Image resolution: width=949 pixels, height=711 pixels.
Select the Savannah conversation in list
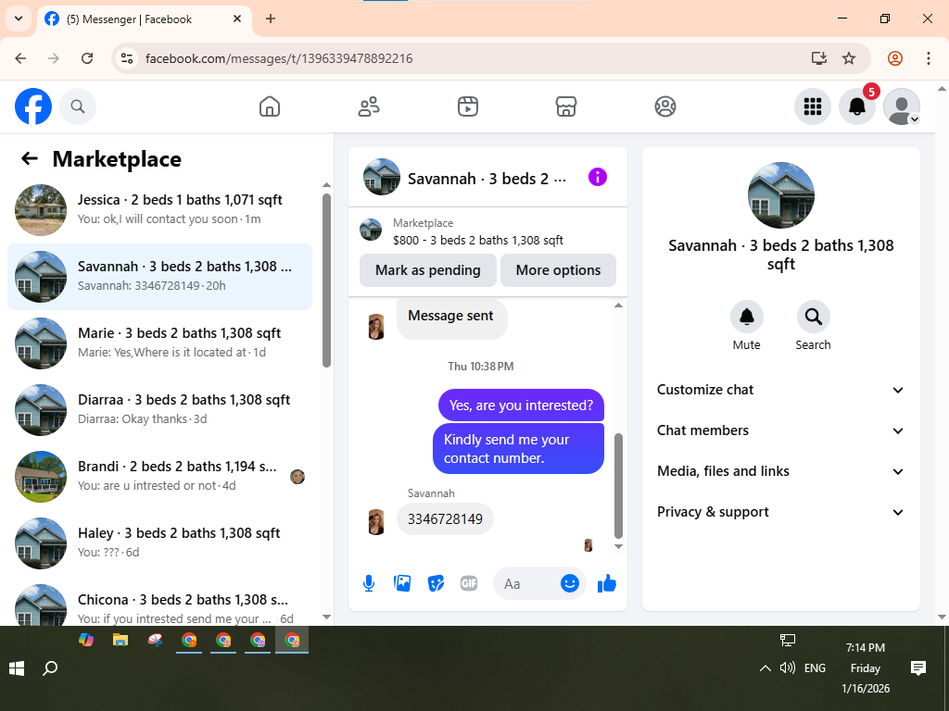(x=159, y=277)
